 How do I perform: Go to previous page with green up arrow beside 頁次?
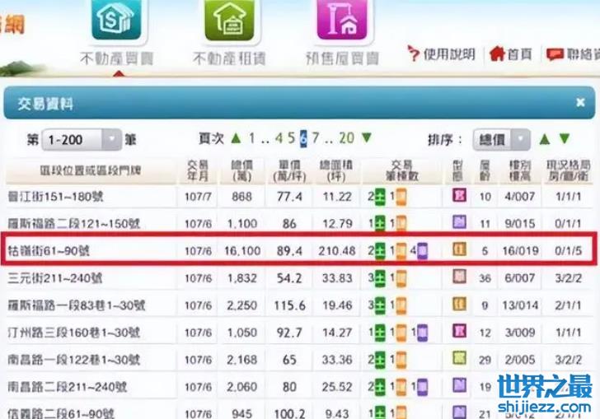[236, 138]
